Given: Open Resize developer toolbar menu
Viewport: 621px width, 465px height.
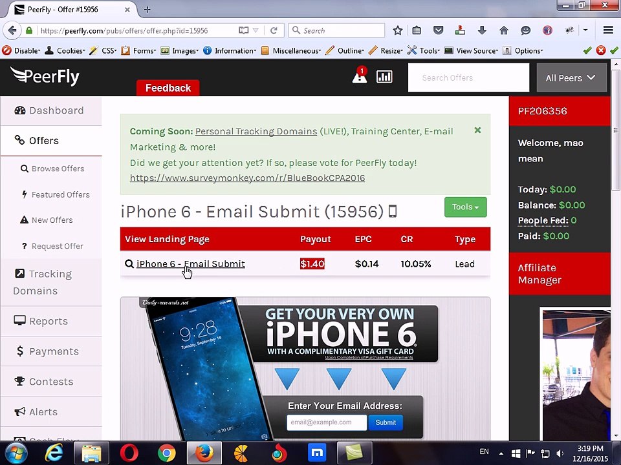Looking at the screenshot, I should (x=386, y=50).
